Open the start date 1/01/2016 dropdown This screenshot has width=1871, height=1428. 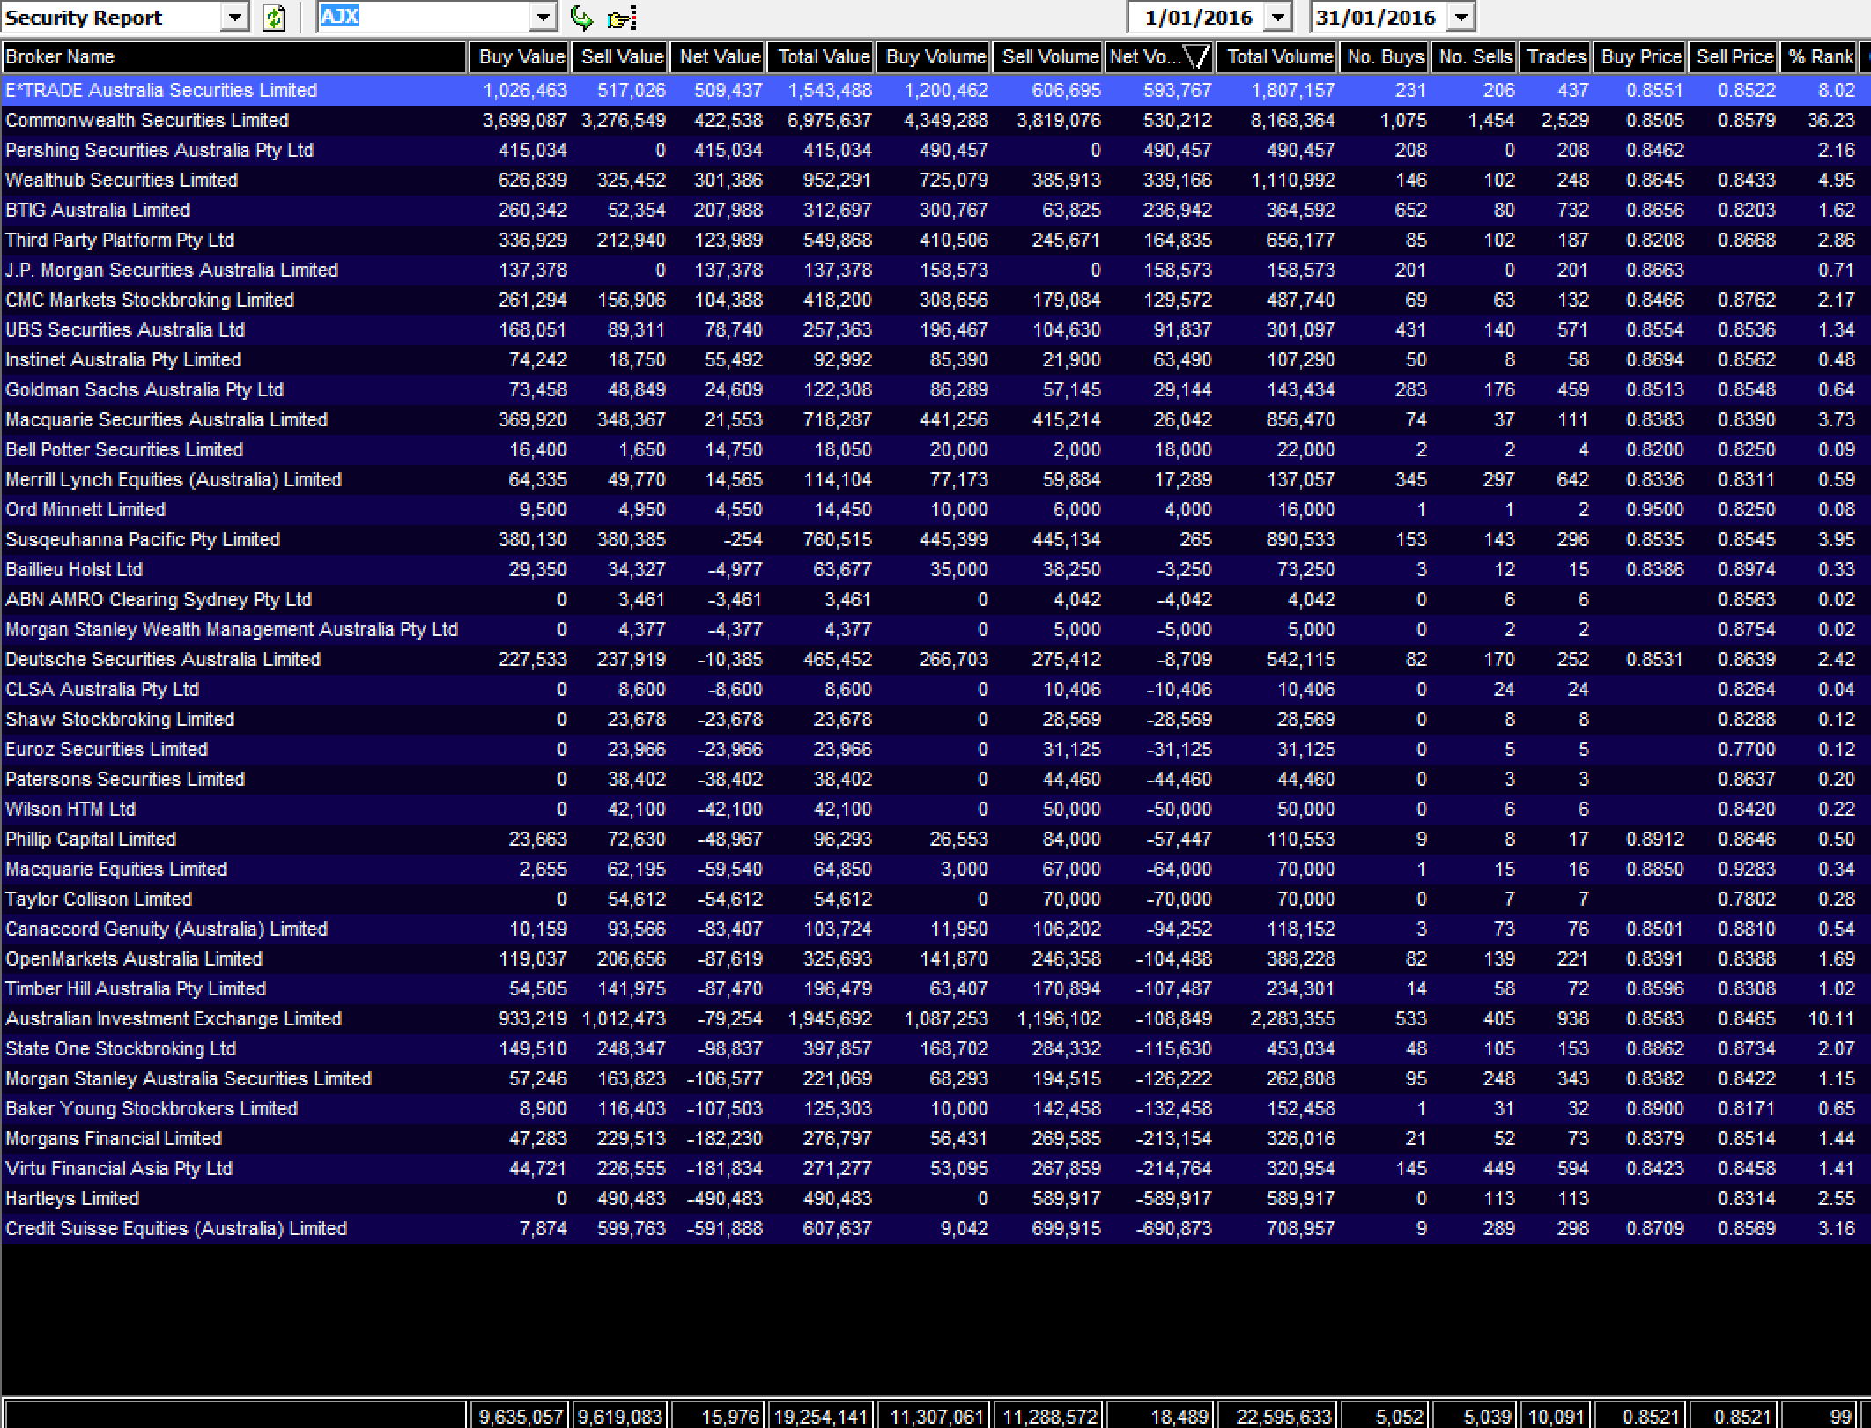(1278, 18)
